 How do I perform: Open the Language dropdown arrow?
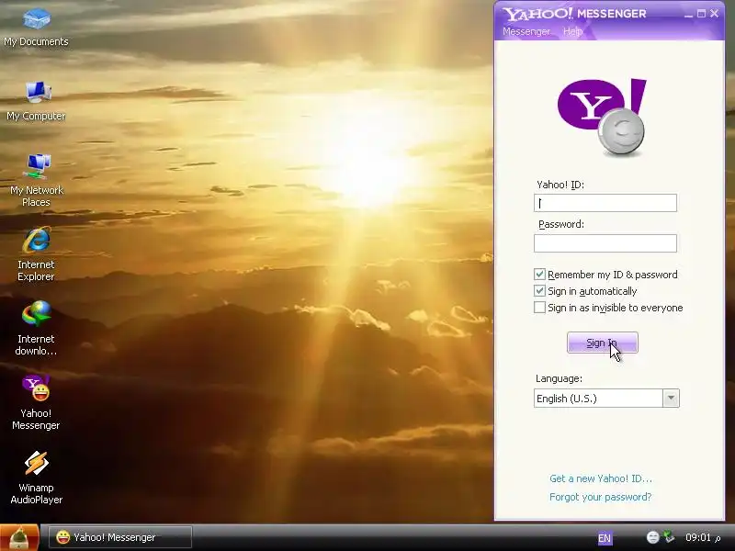click(x=671, y=399)
